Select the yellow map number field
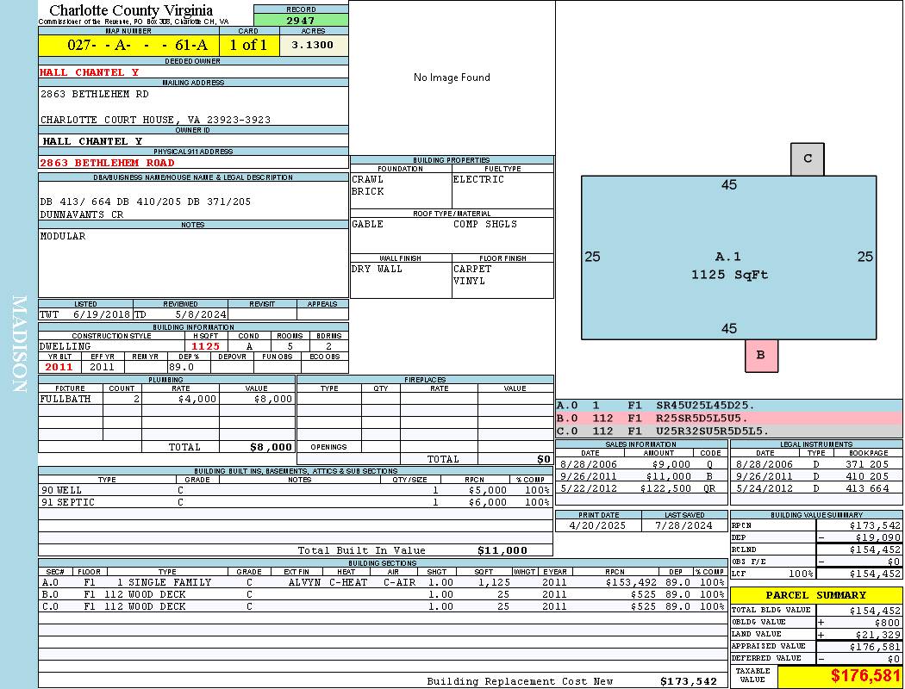The image size is (905, 689). tap(128, 46)
